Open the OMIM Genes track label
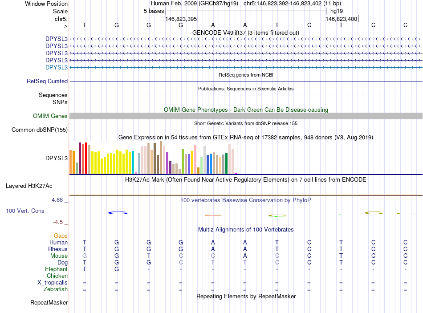Screen dimensions: 423x313 pyautogui.click(x=50, y=116)
